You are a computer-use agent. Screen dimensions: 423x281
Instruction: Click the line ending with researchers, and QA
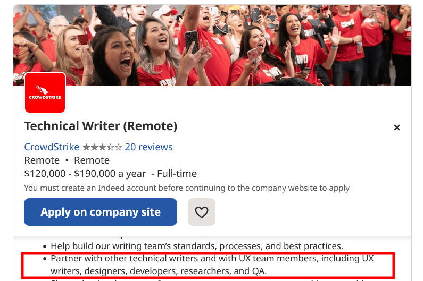158,271
